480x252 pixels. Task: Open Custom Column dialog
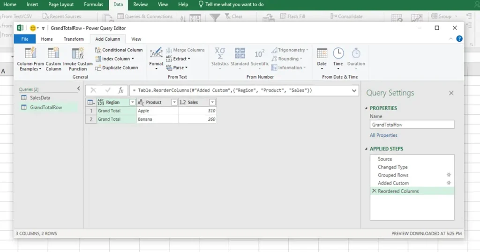tap(53, 59)
